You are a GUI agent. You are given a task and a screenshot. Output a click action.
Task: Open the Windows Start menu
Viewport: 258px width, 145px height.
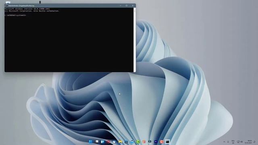pyautogui.click(x=91, y=142)
